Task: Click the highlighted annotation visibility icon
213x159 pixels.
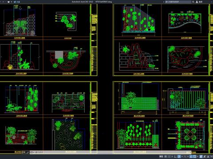Action: tap(201, 156)
